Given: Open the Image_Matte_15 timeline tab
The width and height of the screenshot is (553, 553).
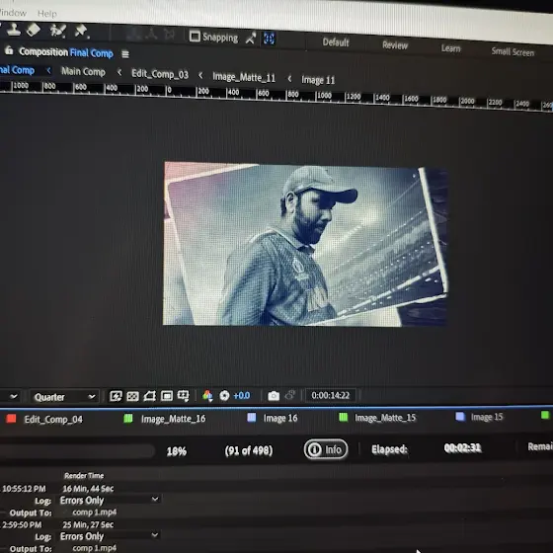Looking at the screenshot, I should [385, 418].
